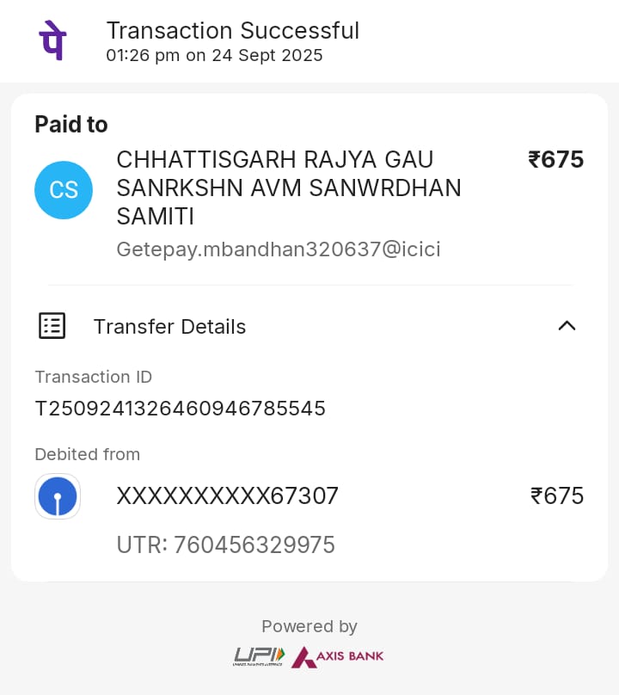Click the Powered by text
Image resolution: width=619 pixels, height=695 pixels.
click(x=309, y=626)
